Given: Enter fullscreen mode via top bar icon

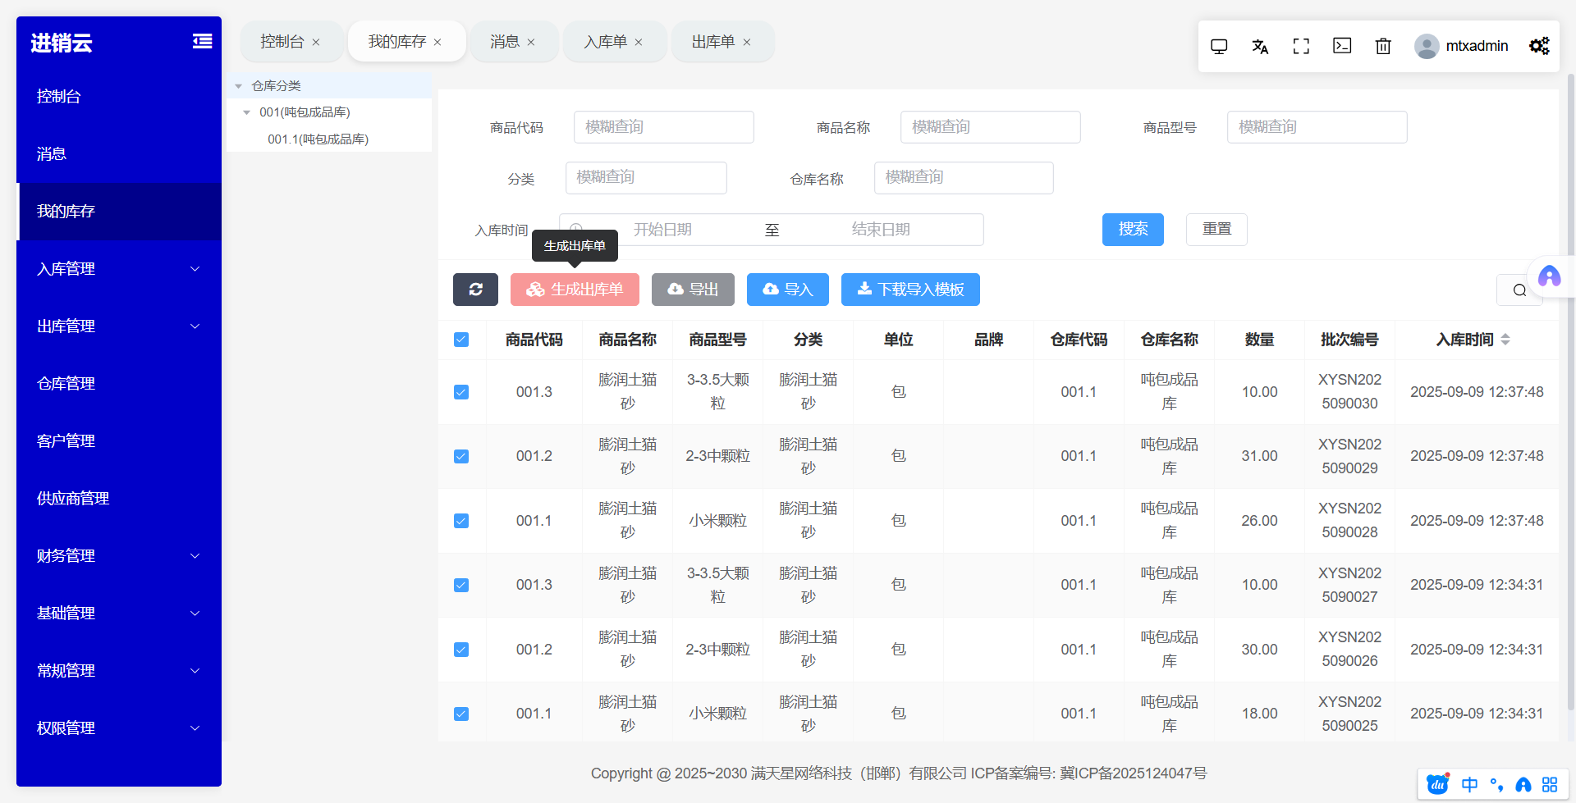Looking at the screenshot, I should pyautogui.click(x=1301, y=46).
